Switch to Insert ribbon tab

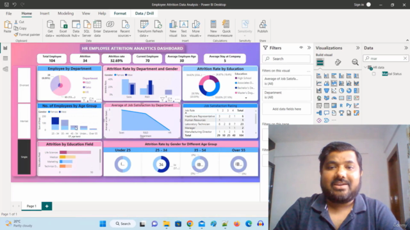pyautogui.click(x=45, y=13)
